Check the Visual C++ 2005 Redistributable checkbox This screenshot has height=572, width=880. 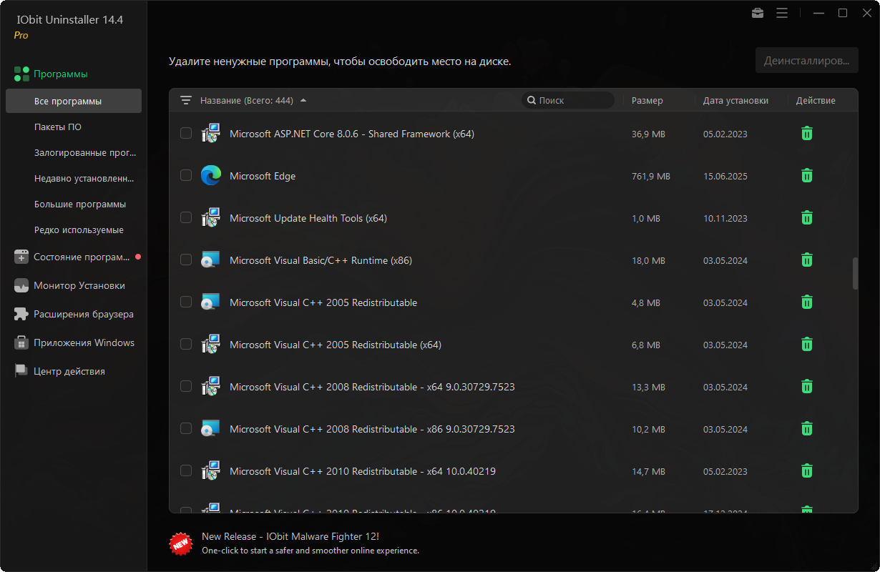pyautogui.click(x=186, y=302)
